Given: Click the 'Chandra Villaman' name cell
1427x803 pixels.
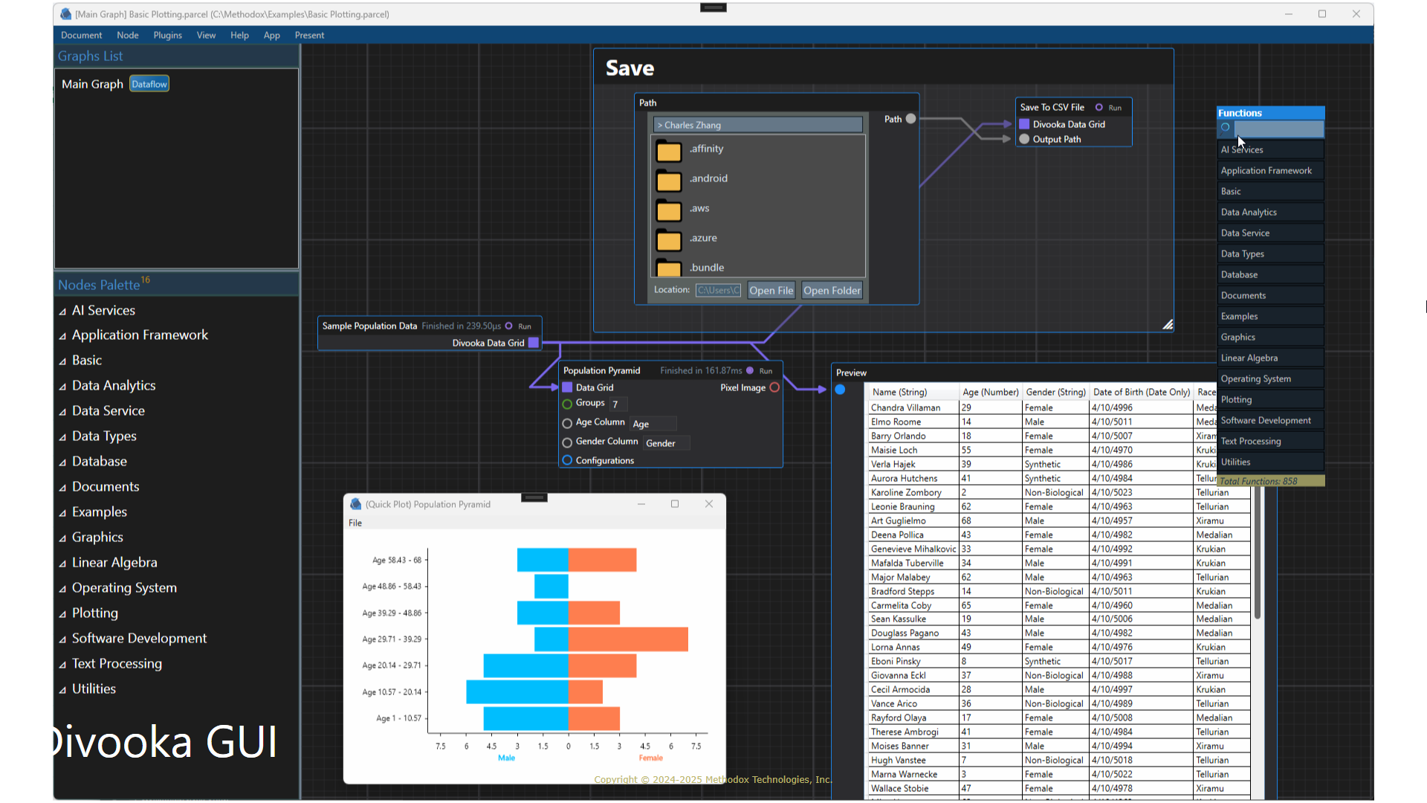Looking at the screenshot, I should [913, 407].
